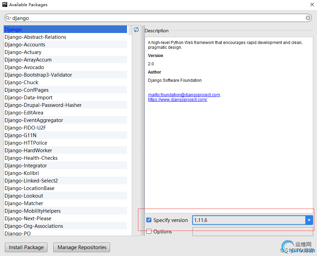Select the Django package
Viewport: 317px width, 256px height.
point(65,29)
